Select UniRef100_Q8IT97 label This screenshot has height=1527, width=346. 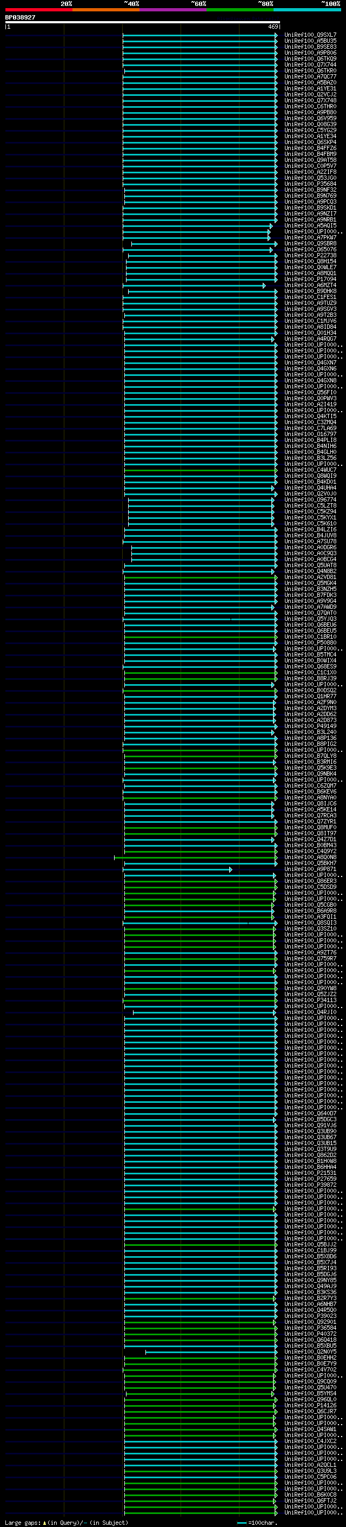(x=310, y=834)
